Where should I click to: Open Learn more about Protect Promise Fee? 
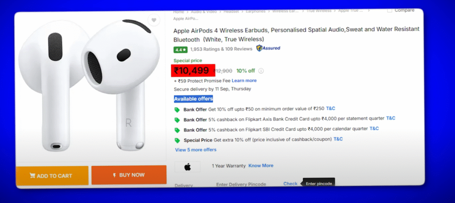click(244, 80)
